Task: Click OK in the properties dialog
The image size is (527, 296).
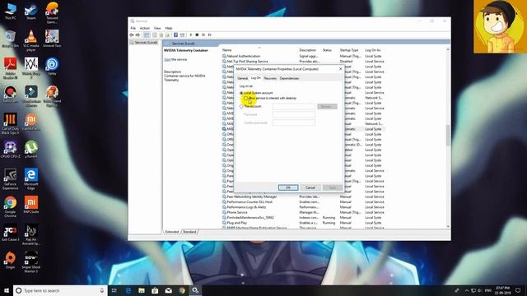Action: [288, 187]
